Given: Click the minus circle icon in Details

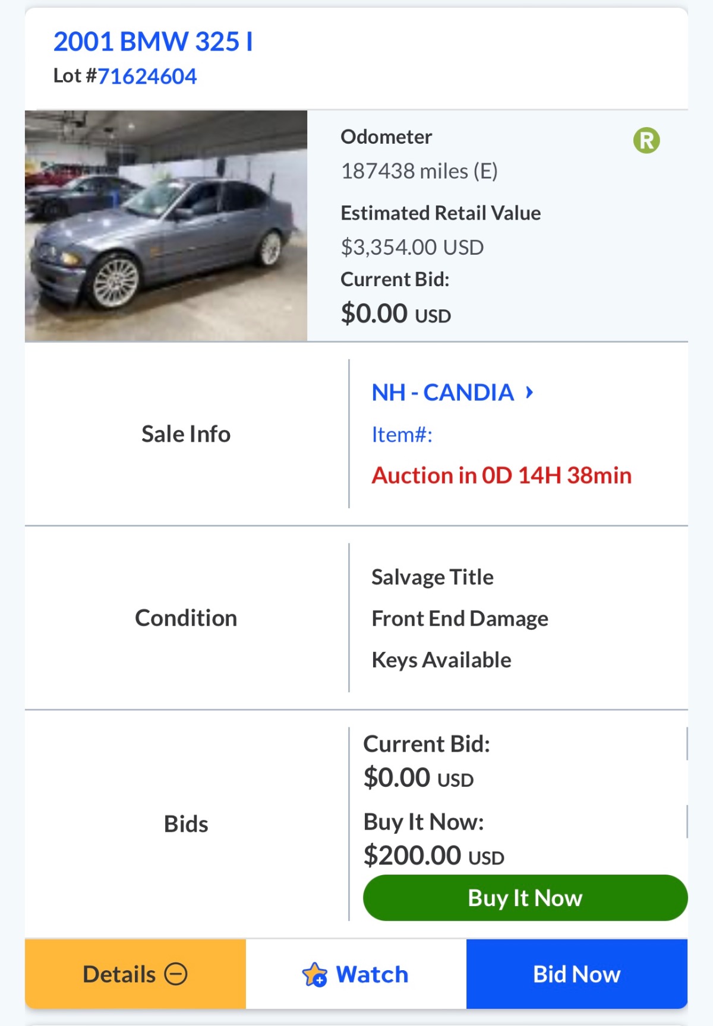Looking at the screenshot, I should click(x=176, y=974).
